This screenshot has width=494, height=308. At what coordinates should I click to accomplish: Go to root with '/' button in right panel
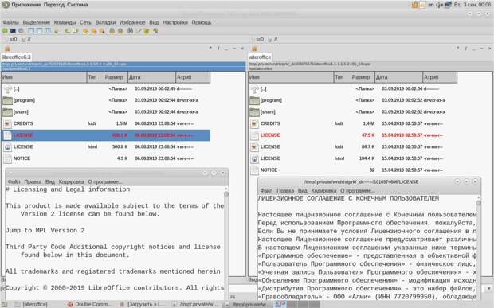tap(465, 49)
